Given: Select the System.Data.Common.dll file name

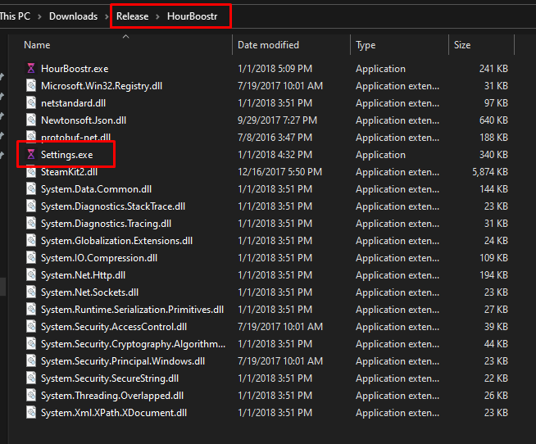Looking at the screenshot, I should tap(96, 189).
